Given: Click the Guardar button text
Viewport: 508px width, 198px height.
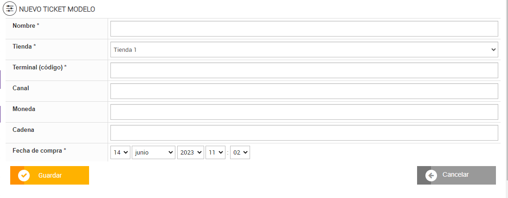Looking at the screenshot, I should [x=50, y=175].
